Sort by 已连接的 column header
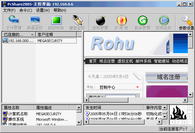The image size is (195, 133). [18, 34]
